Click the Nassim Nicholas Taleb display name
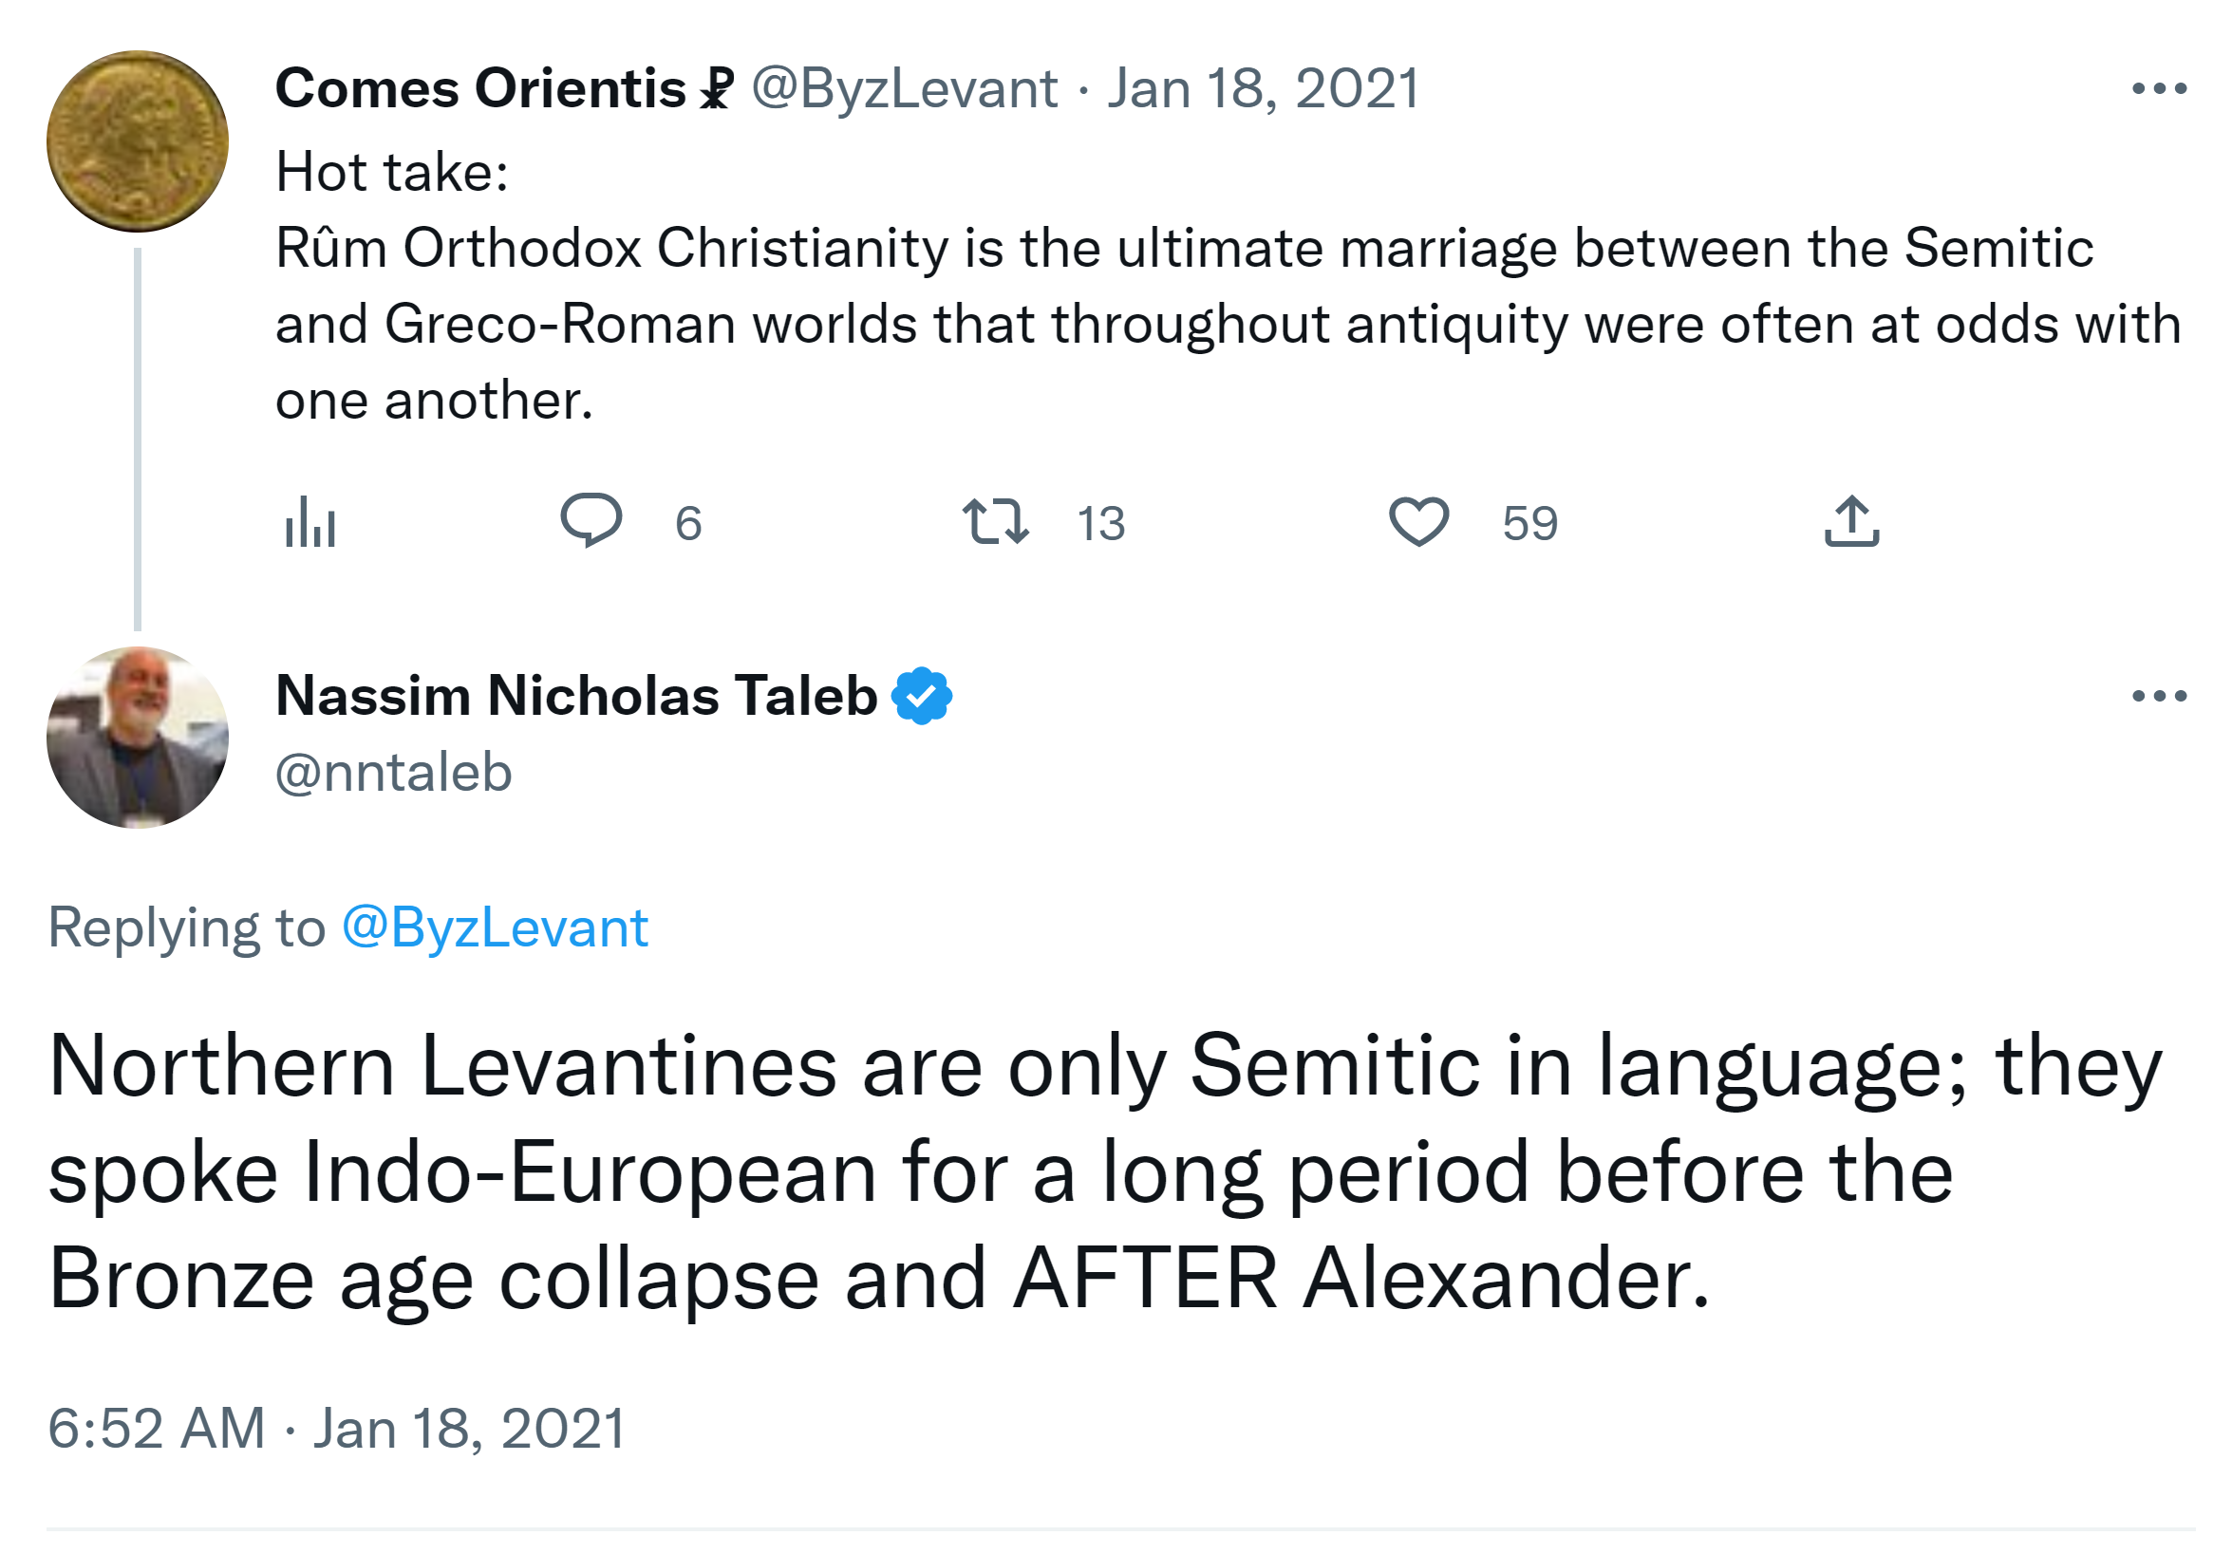This screenshot has height=1554, width=2232. pyautogui.click(x=575, y=696)
